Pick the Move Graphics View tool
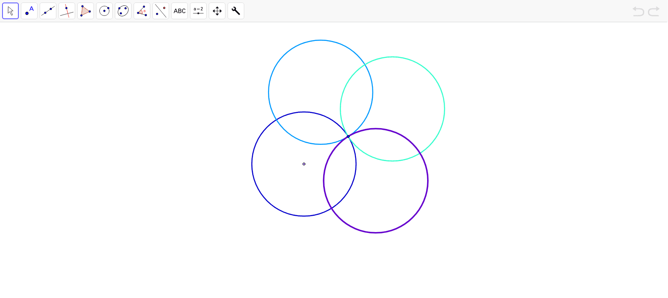 217,11
